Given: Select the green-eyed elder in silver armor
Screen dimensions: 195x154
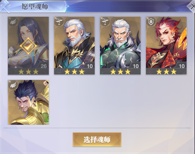Looking at the screenshot, I should (120, 46).
